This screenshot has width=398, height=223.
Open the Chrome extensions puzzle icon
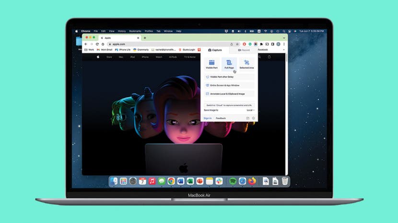click(261, 44)
